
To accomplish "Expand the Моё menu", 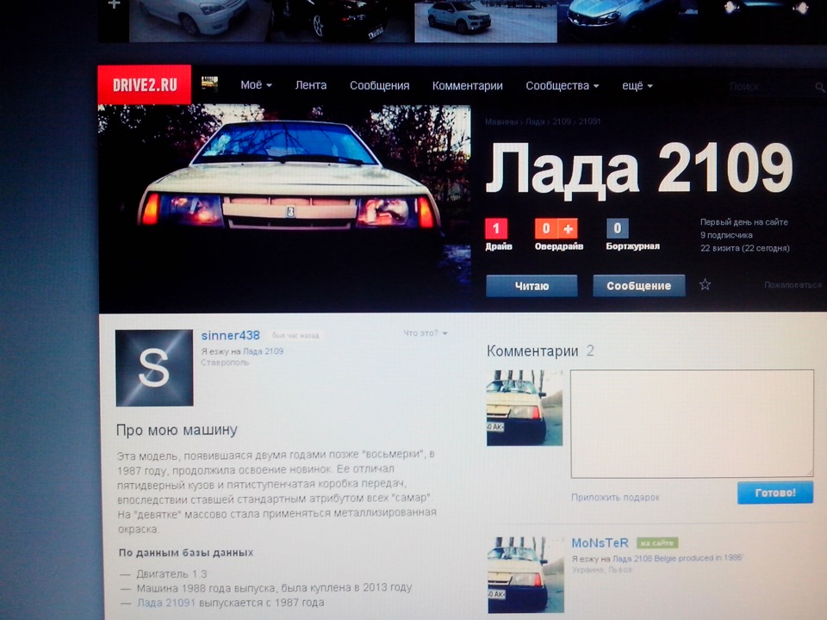I will (256, 85).
